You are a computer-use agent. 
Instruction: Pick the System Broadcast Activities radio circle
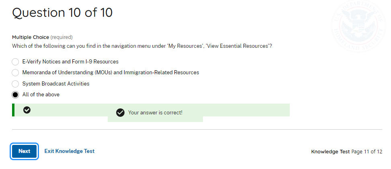tap(15, 84)
